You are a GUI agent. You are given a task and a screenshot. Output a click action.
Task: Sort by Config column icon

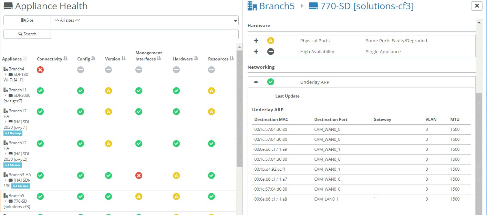click(x=93, y=59)
